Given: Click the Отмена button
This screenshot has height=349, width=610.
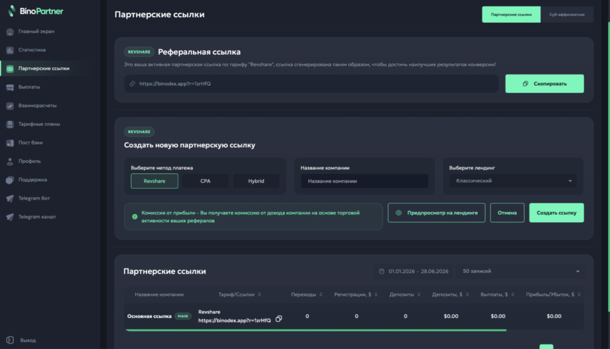Looking at the screenshot, I should click(x=507, y=213).
